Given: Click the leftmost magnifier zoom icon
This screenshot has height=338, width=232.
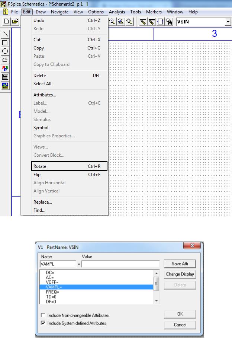Looking at the screenshot, I should pyautogui.click(x=112, y=21).
